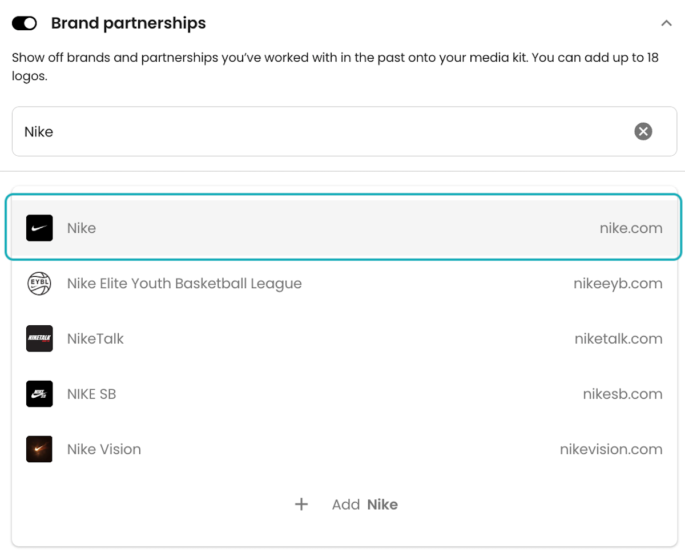Select the Nike brand result
The width and height of the screenshot is (685, 553).
[343, 228]
